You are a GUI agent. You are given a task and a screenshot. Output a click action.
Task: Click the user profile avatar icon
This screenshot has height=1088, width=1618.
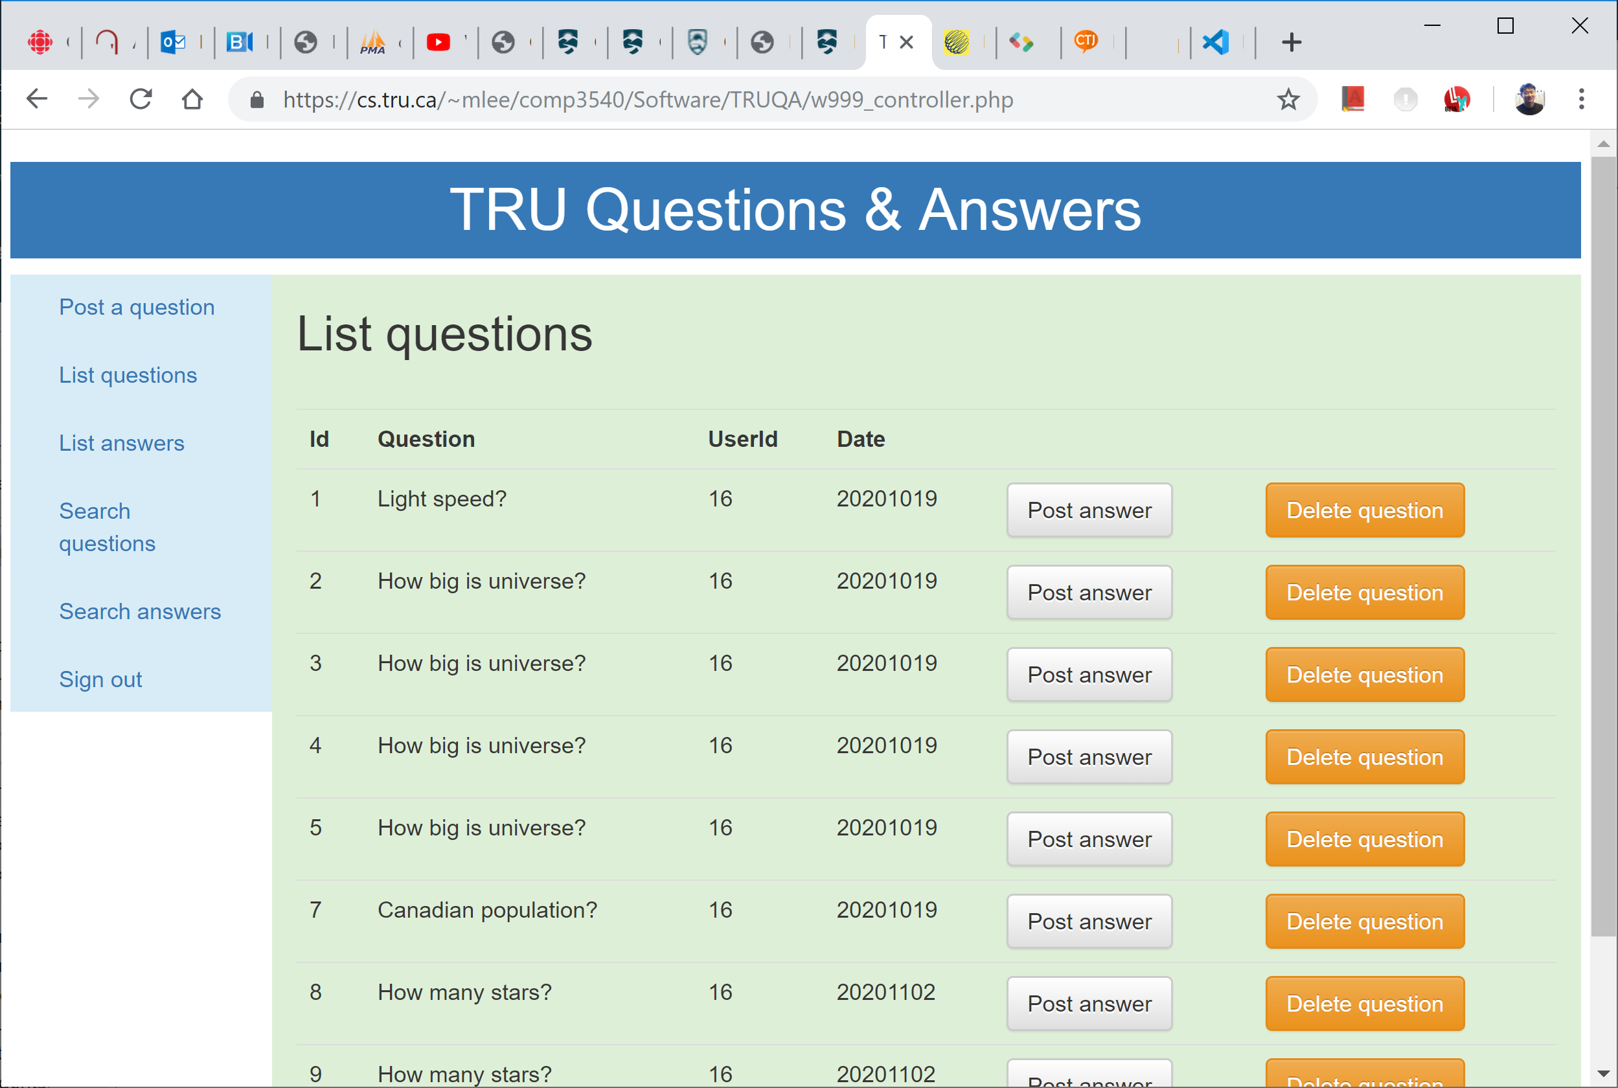coord(1529,99)
